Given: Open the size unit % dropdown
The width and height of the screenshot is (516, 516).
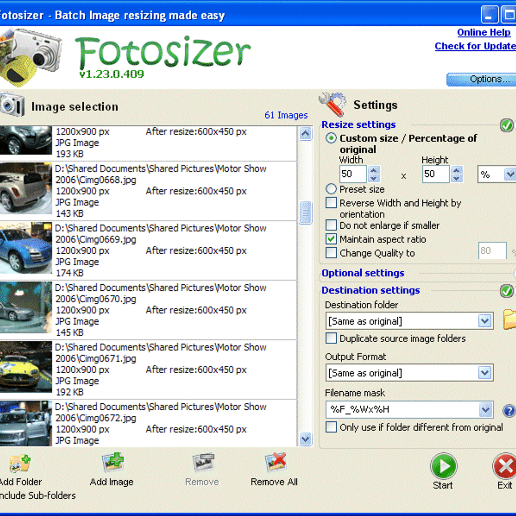Looking at the screenshot, I should (510, 174).
